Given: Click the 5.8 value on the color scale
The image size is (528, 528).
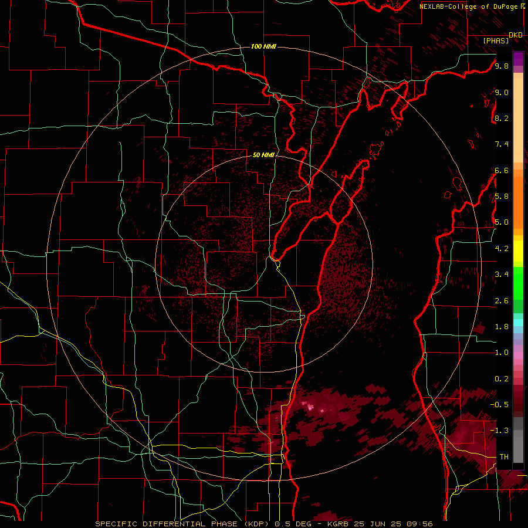Looking at the screenshot, I should [502, 197].
